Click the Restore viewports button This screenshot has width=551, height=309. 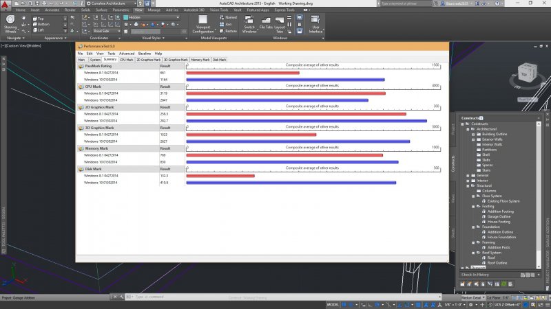229,31
